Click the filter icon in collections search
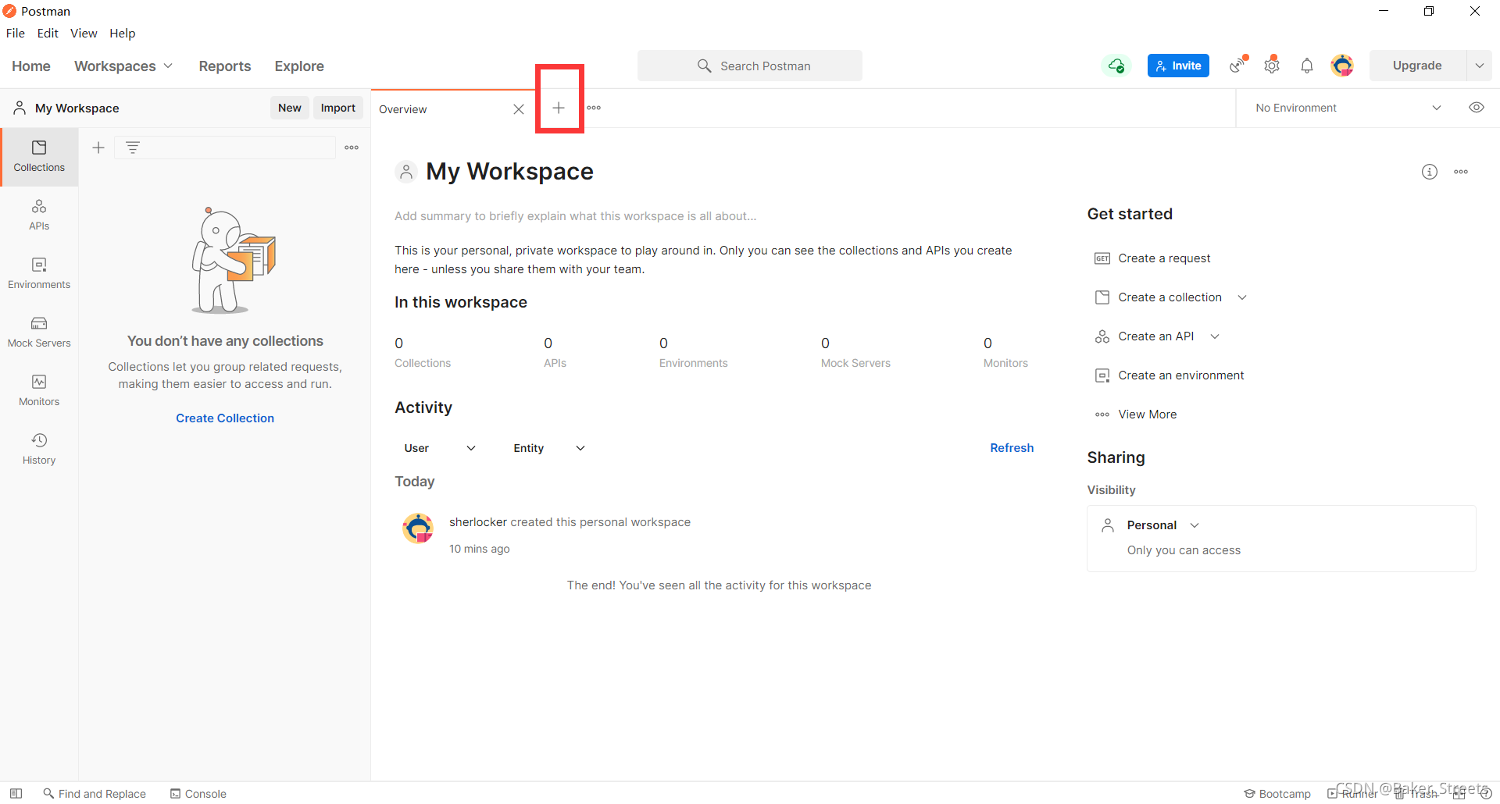1500x804 pixels. (x=133, y=148)
